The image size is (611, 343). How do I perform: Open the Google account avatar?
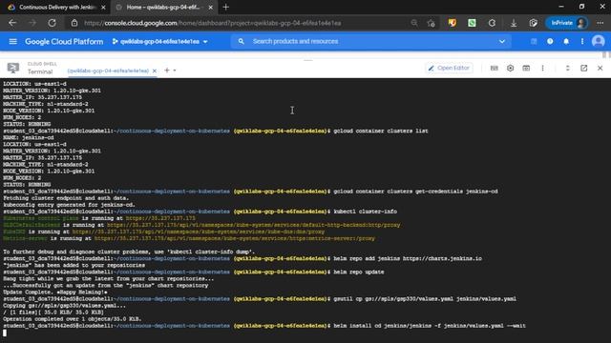tap(599, 41)
